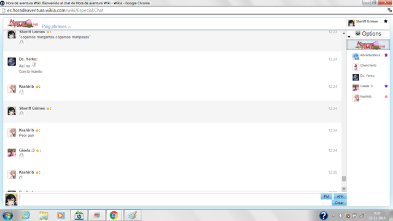
Task: Click the page info icon in the address bar
Action: (x=4, y=10)
